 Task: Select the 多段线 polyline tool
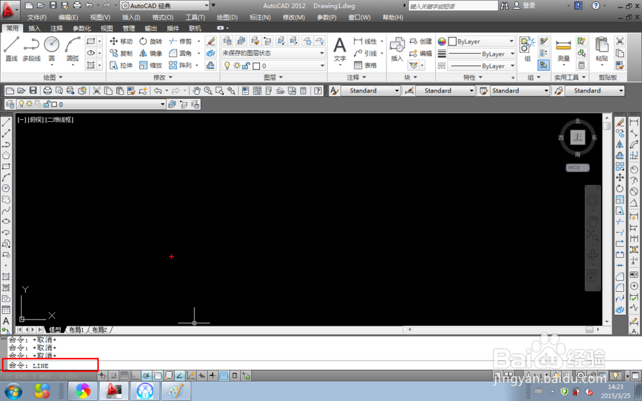(31, 49)
